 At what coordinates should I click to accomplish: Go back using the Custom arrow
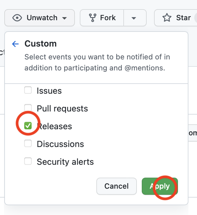(15, 44)
